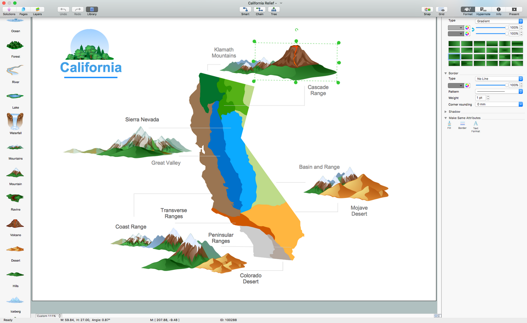Adjust the first gradient opacity slider
Viewport: 527px width, 323px height.
click(x=492, y=27)
